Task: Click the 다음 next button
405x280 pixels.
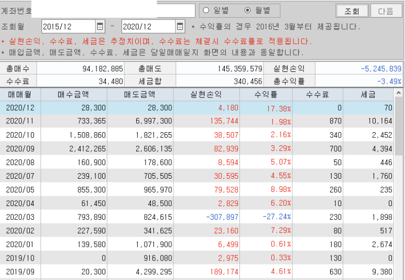Action: point(386,11)
